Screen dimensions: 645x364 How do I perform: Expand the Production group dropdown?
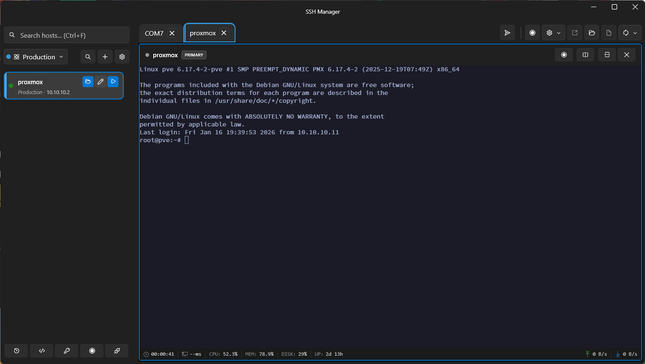point(36,57)
